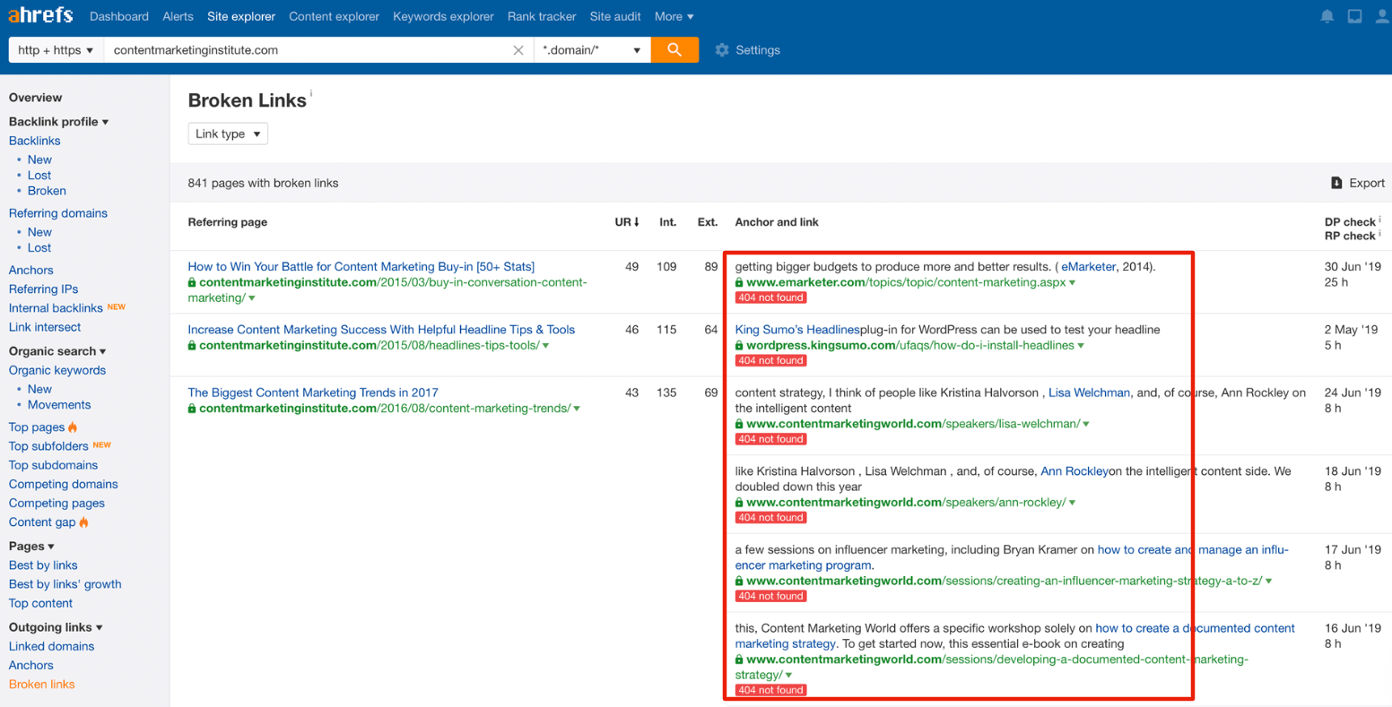Open 'Increase Content Marketing Success' page link
1392x707 pixels.
point(381,330)
